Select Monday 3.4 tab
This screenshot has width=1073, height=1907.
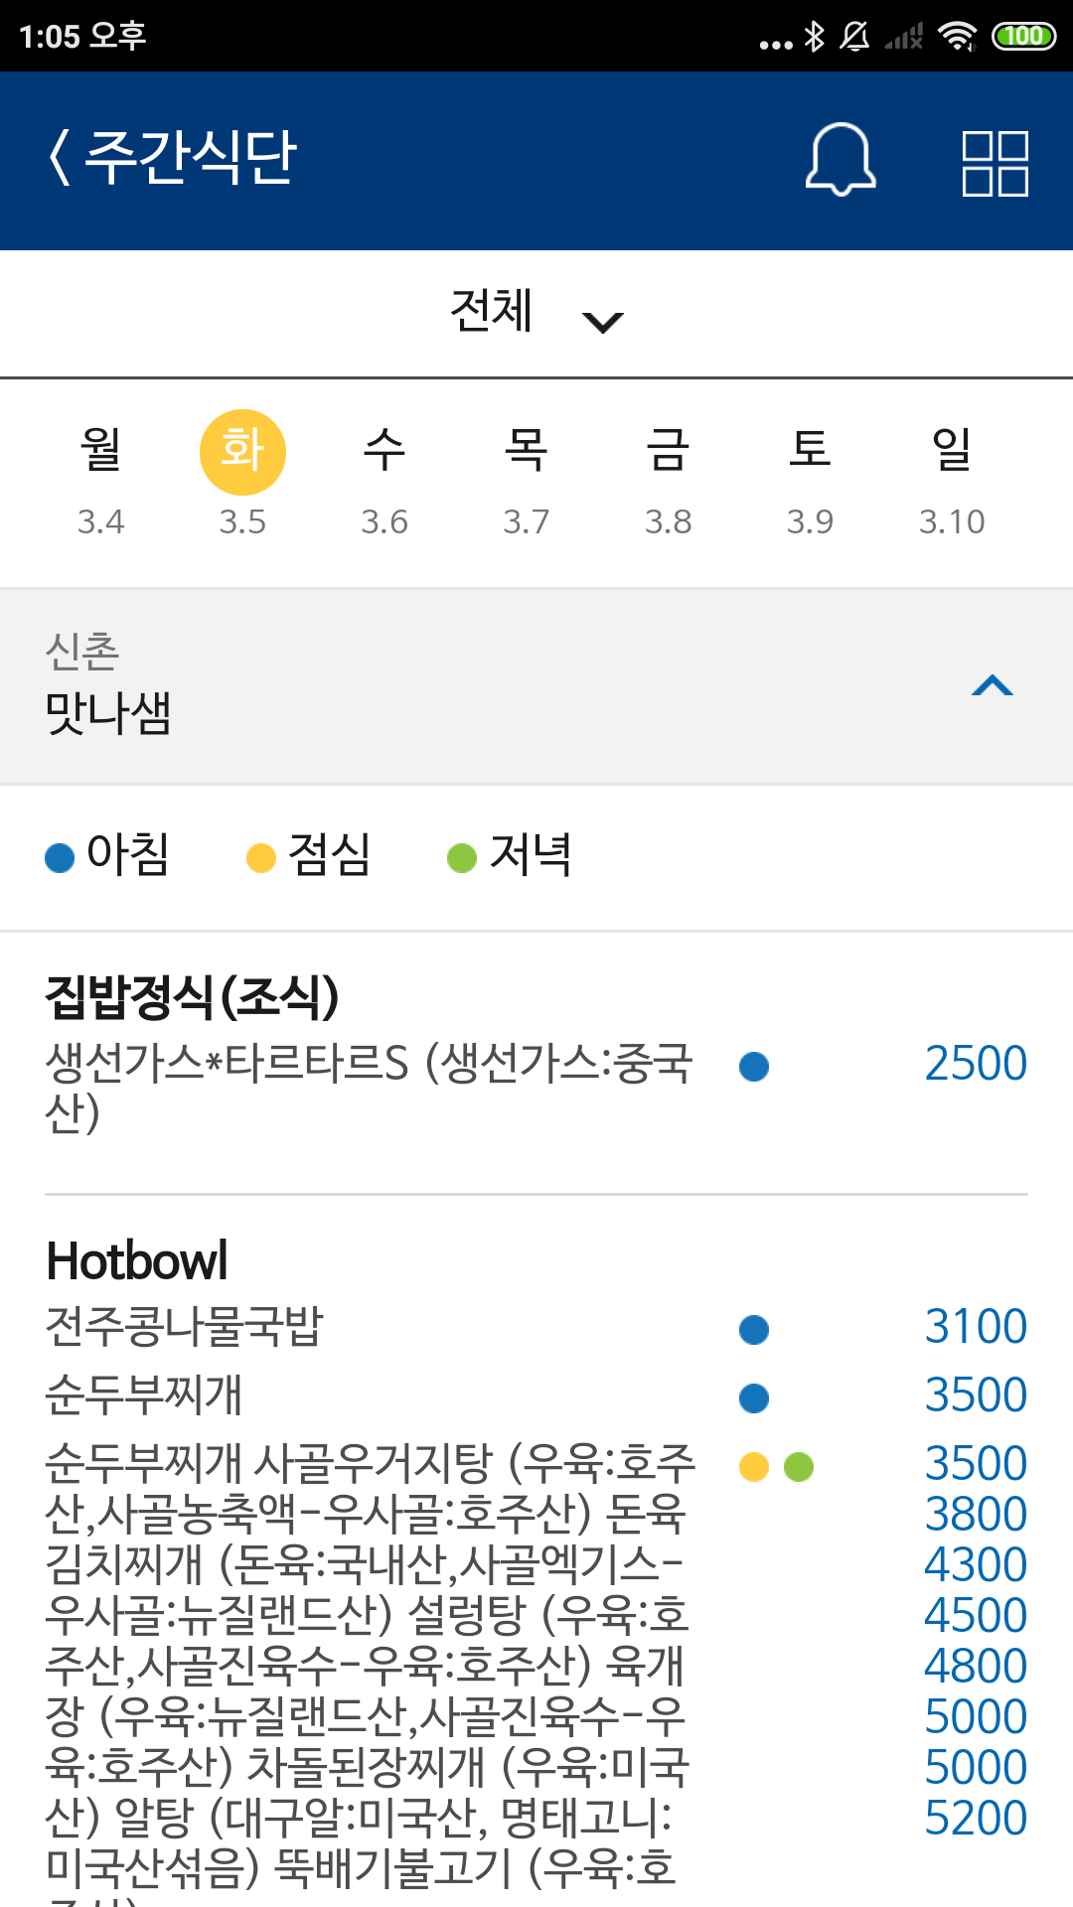coord(101,479)
